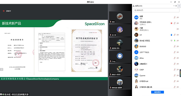181x96 pixels.
Task: Click the list icon at slide's left edge
Action: pyautogui.click(x=2, y=69)
